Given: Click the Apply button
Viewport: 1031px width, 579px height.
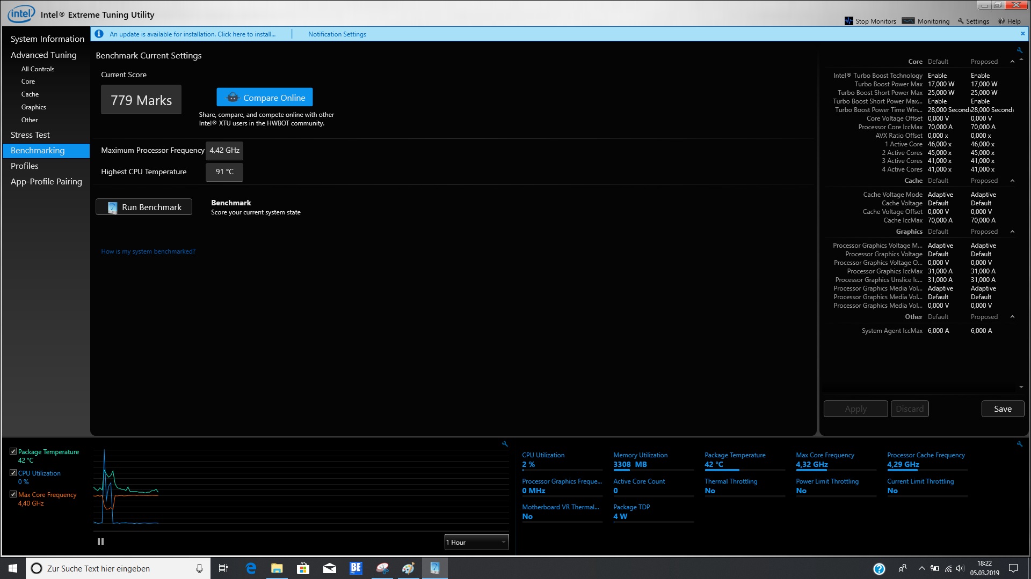Looking at the screenshot, I should (x=855, y=409).
